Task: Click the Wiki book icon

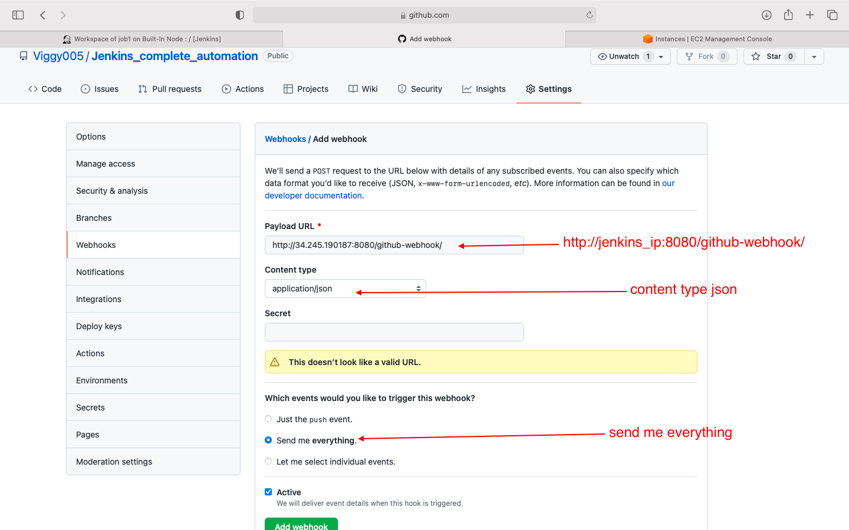Action: pos(353,89)
